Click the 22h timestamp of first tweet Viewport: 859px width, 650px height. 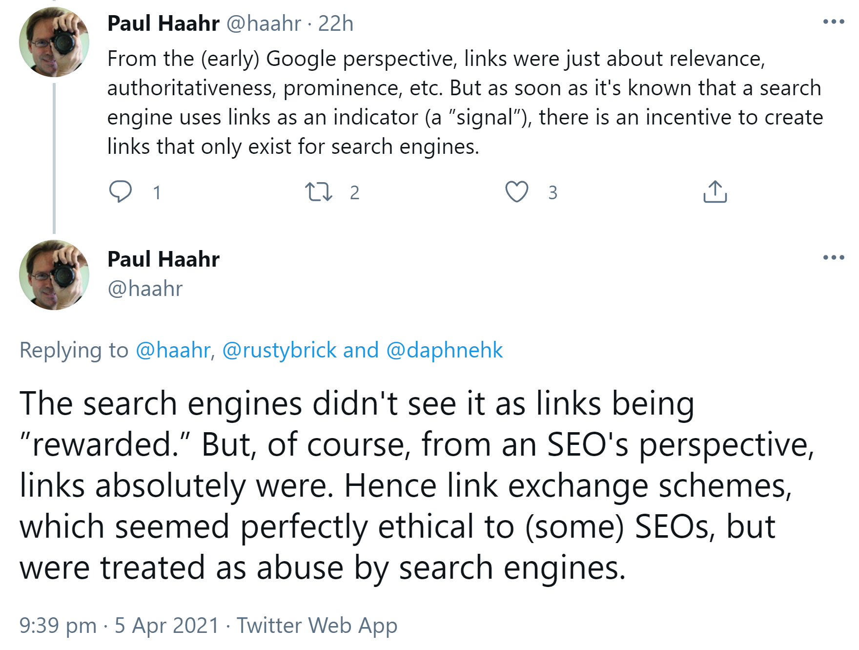[336, 23]
